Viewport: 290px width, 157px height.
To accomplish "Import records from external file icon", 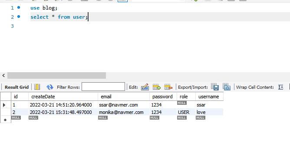I will [227, 87].
